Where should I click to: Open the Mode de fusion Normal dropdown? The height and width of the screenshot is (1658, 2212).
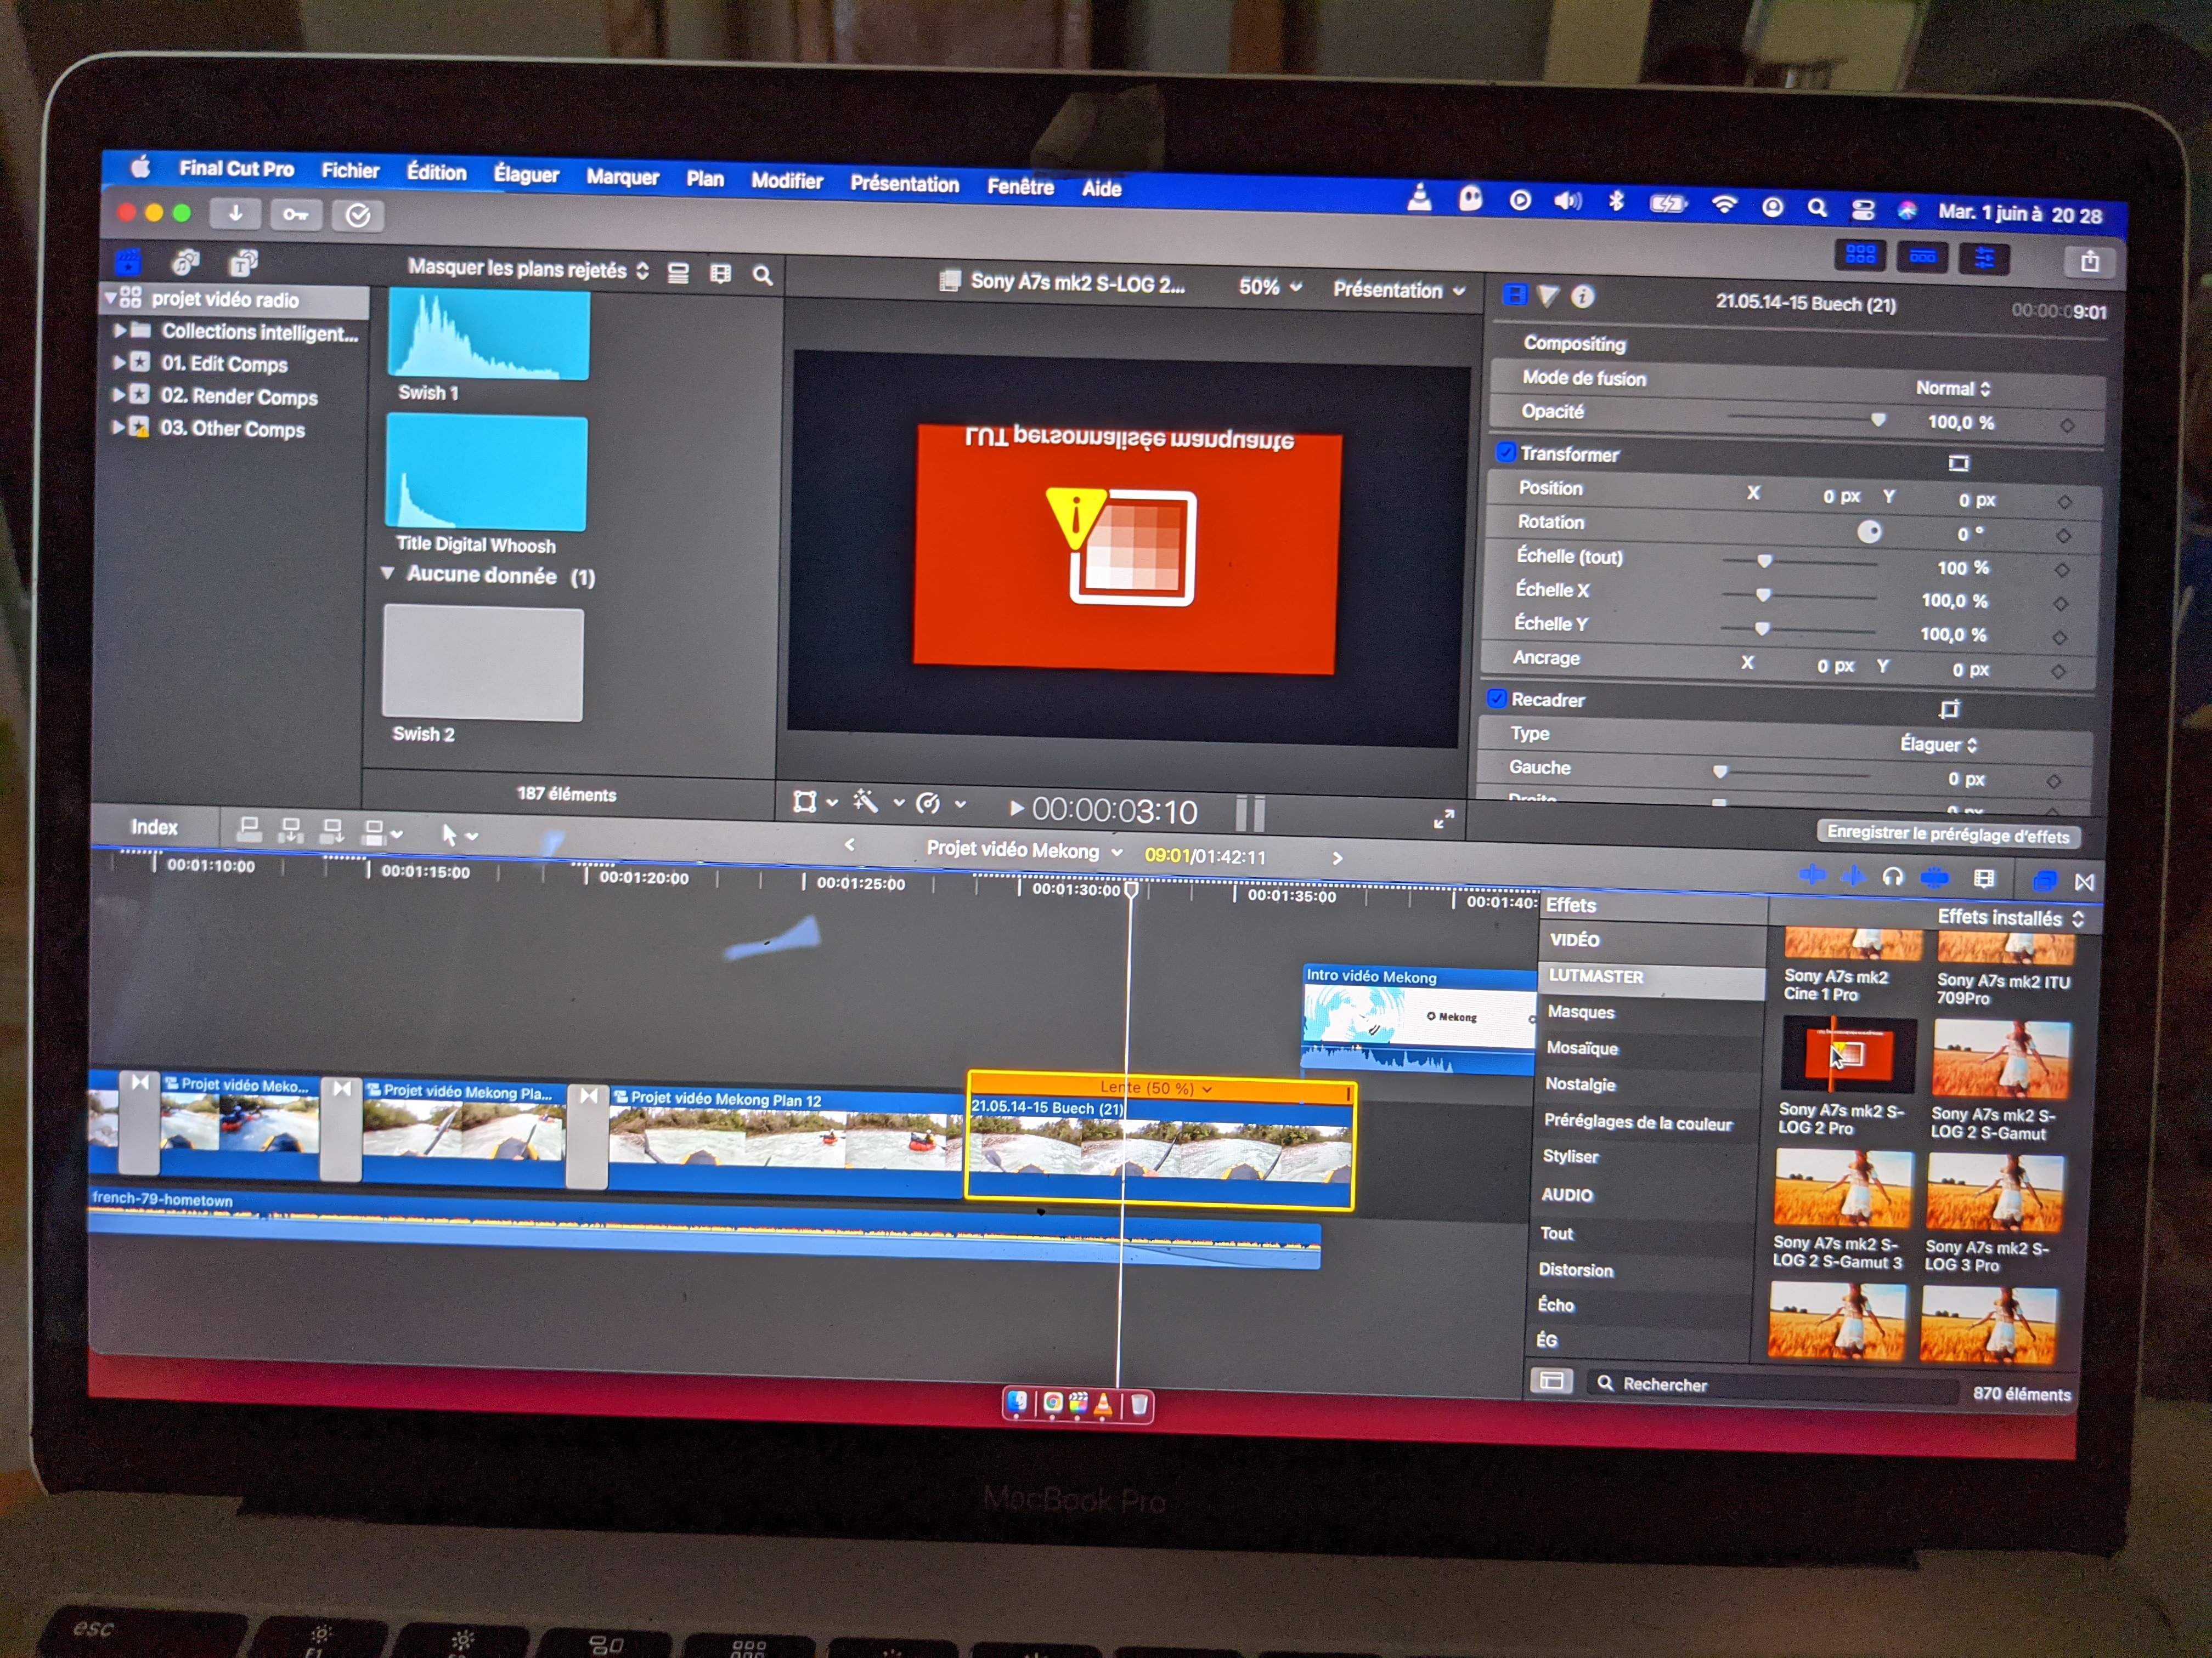click(x=1952, y=389)
